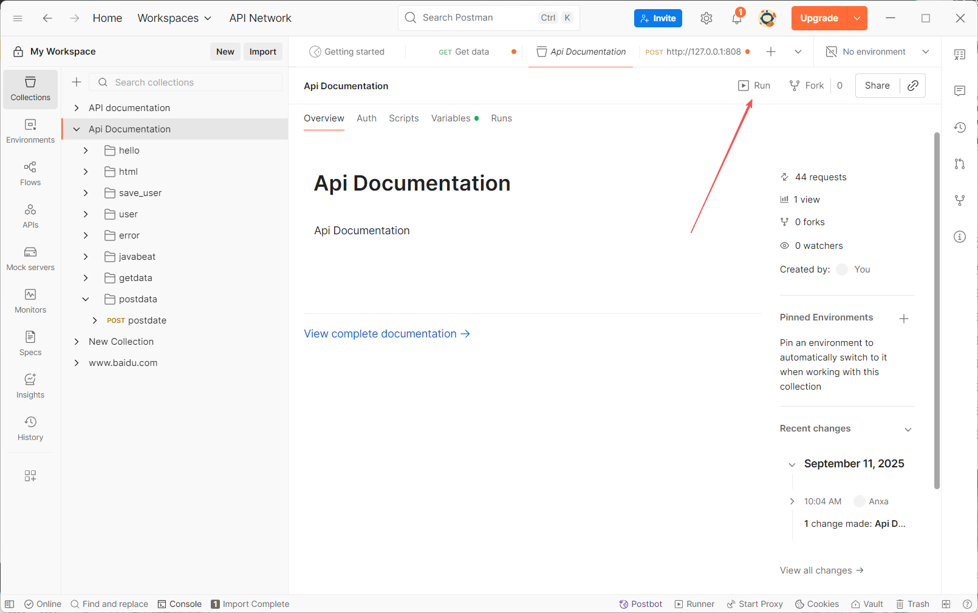
Task: Open the hamburger menu icon
Action: point(18,18)
